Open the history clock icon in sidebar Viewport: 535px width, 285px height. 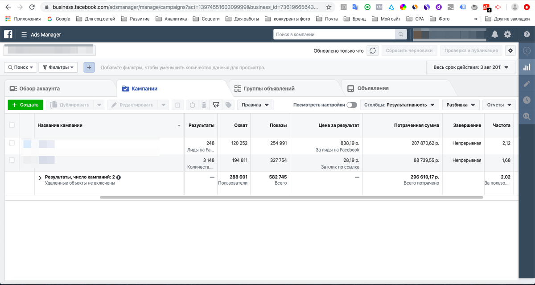pyautogui.click(x=527, y=100)
